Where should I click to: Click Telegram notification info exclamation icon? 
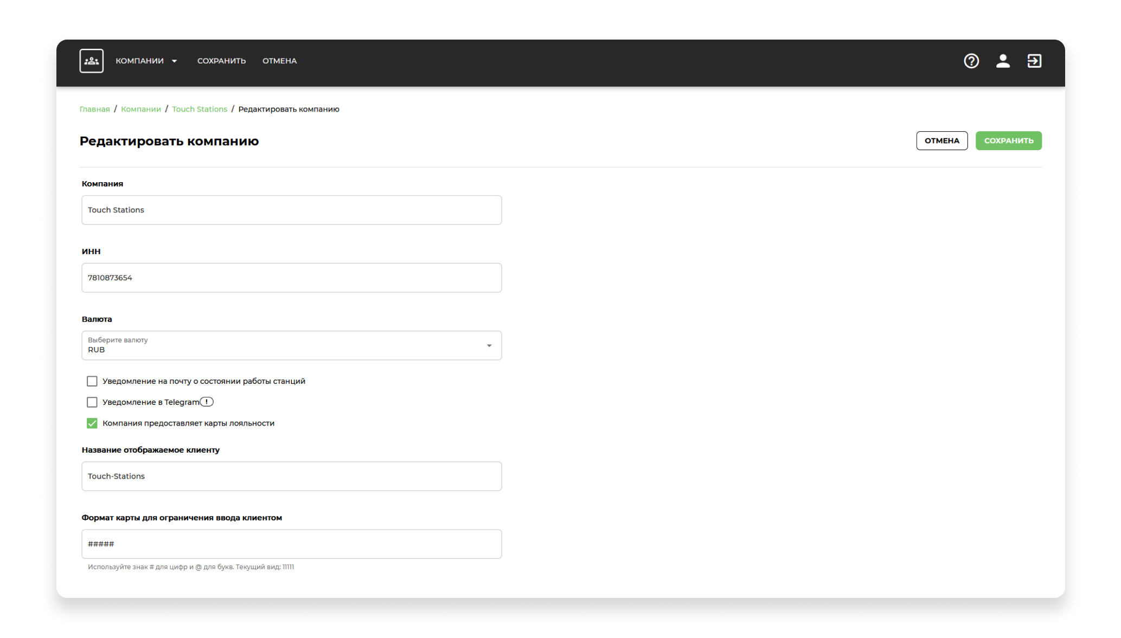(207, 402)
